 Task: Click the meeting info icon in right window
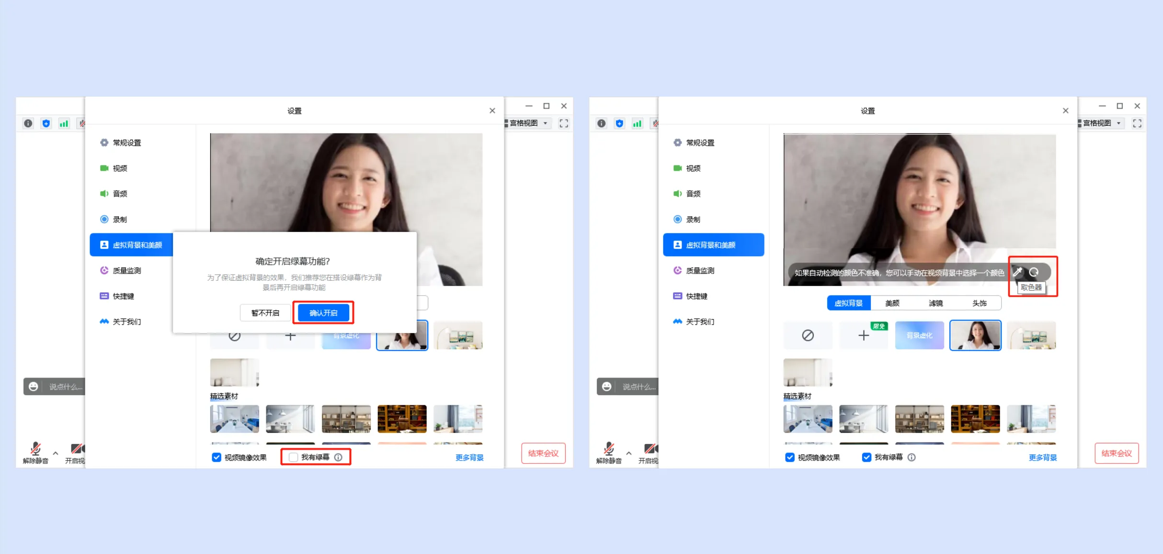click(602, 123)
